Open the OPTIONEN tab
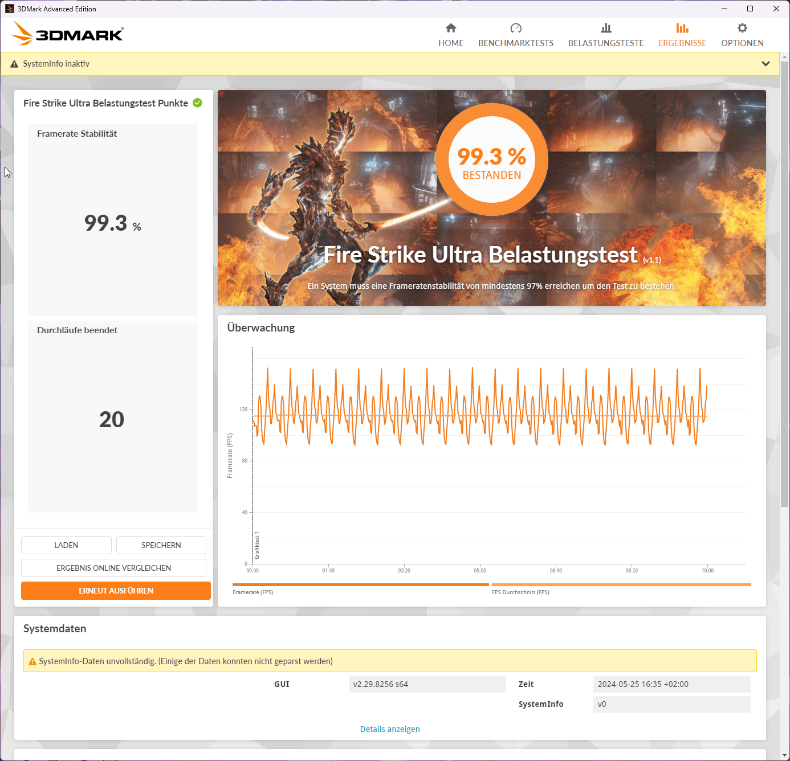Image resolution: width=790 pixels, height=761 pixels. [x=742, y=35]
